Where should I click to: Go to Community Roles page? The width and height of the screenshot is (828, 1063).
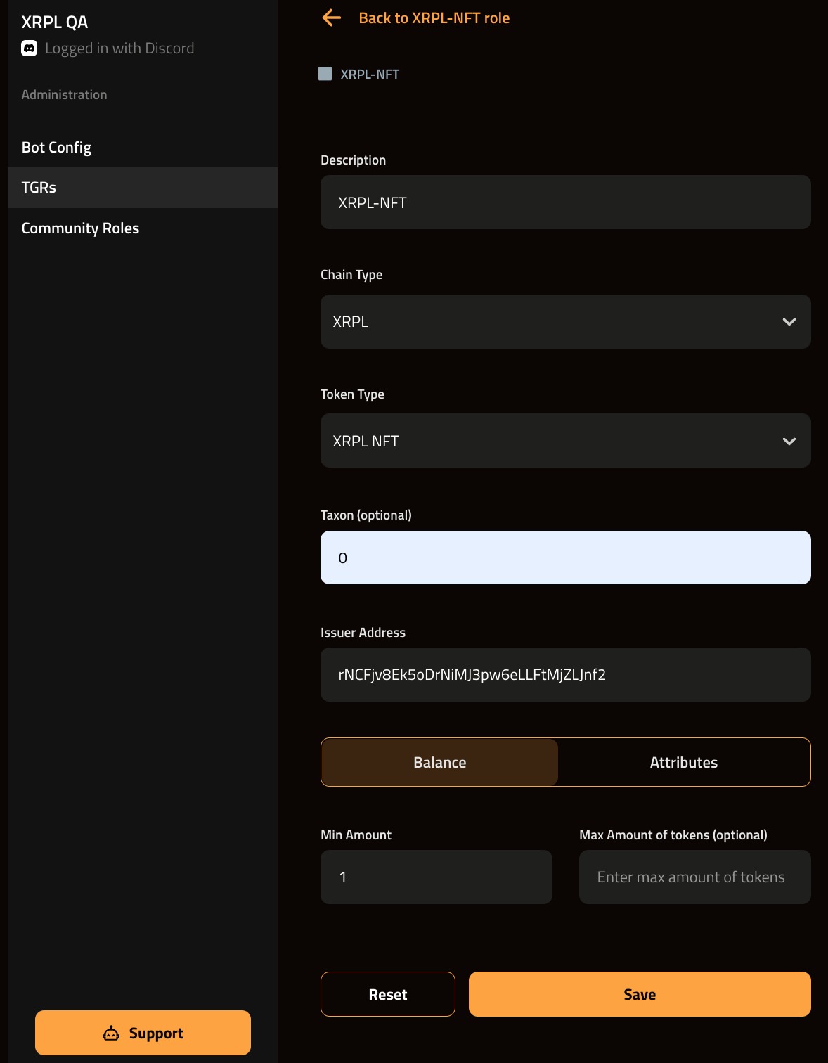(x=81, y=228)
